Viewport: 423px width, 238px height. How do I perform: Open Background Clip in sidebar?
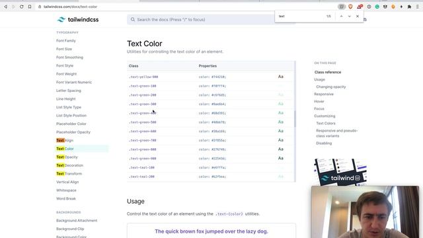[70, 229]
